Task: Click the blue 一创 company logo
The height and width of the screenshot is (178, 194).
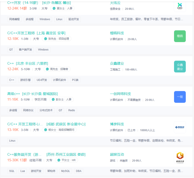Action: point(180,97)
